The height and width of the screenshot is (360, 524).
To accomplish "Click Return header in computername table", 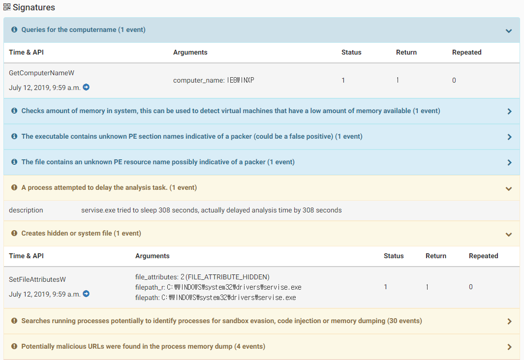I will (x=406, y=52).
